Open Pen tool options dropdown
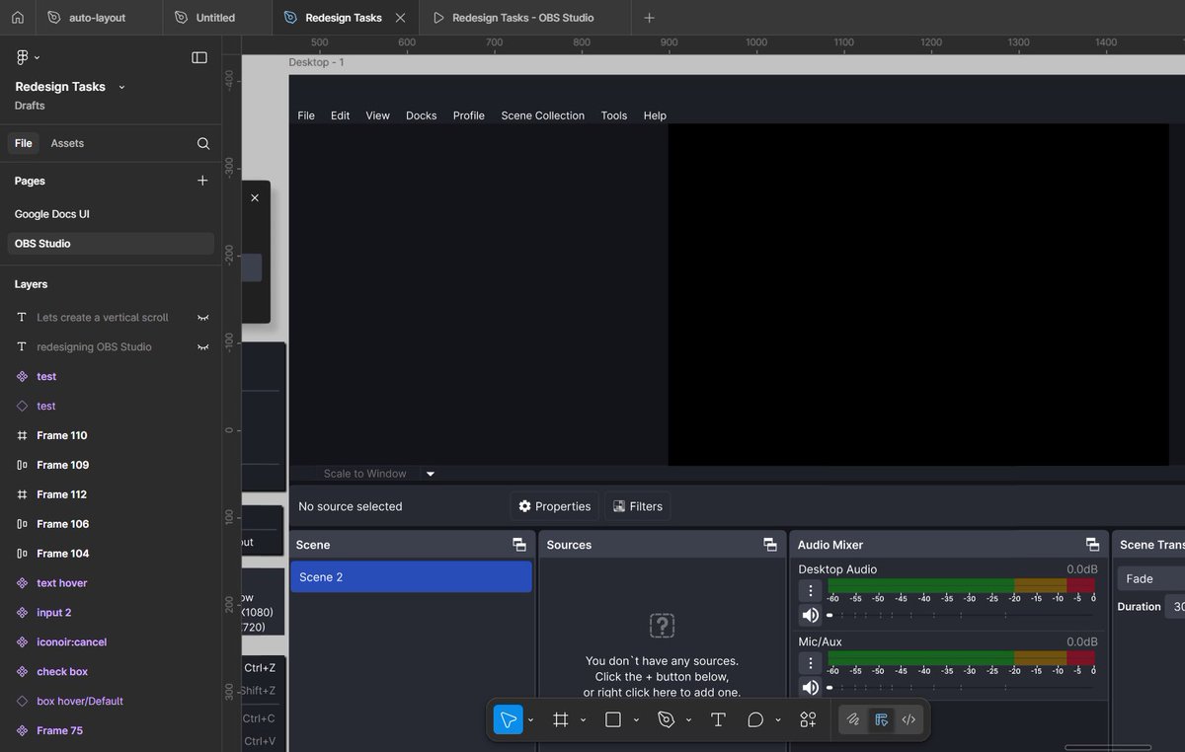The height and width of the screenshot is (752, 1185). 688,720
